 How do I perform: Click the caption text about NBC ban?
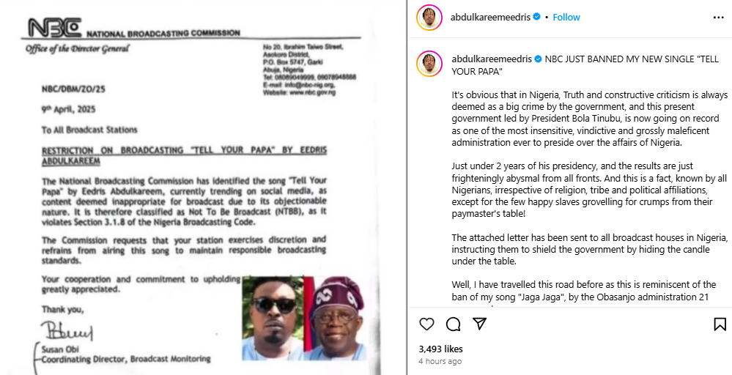(590, 65)
